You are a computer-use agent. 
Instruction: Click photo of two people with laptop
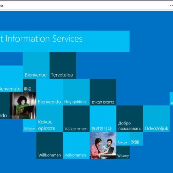[x=103, y=146]
